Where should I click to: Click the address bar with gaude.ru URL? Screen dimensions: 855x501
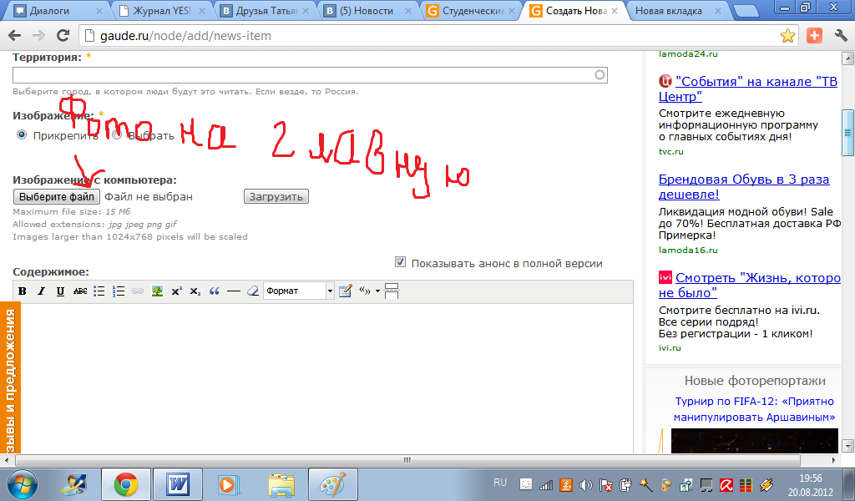tap(439, 36)
